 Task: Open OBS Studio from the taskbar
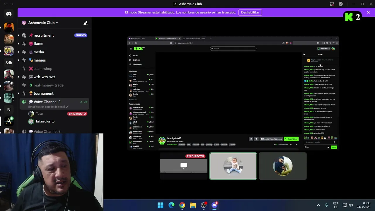pos(204,205)
